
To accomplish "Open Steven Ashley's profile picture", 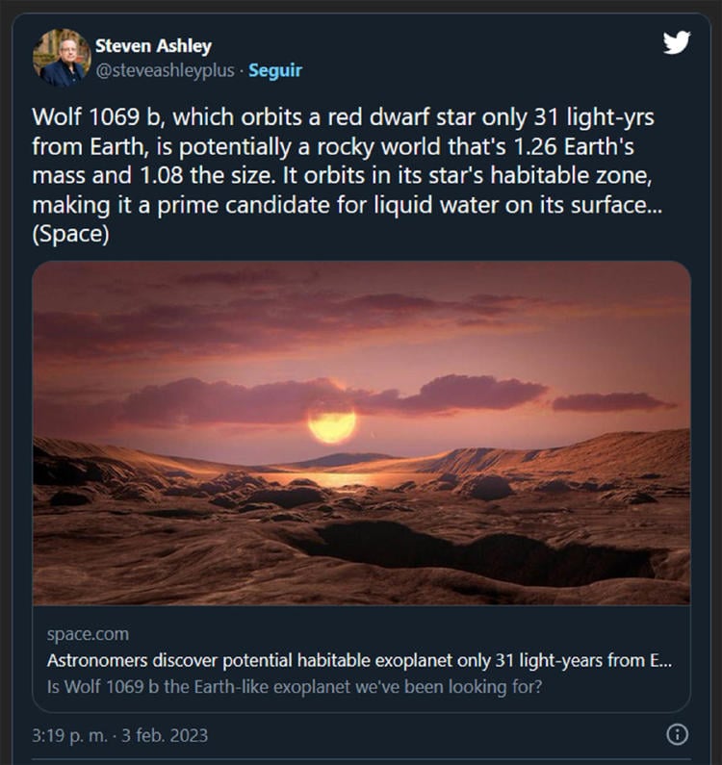I will pos(62,58).
